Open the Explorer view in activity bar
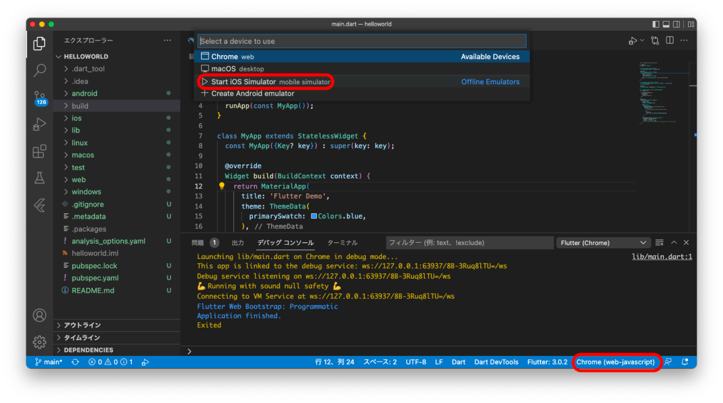This screenshot has width=723, height=403. tap(40, 43)
